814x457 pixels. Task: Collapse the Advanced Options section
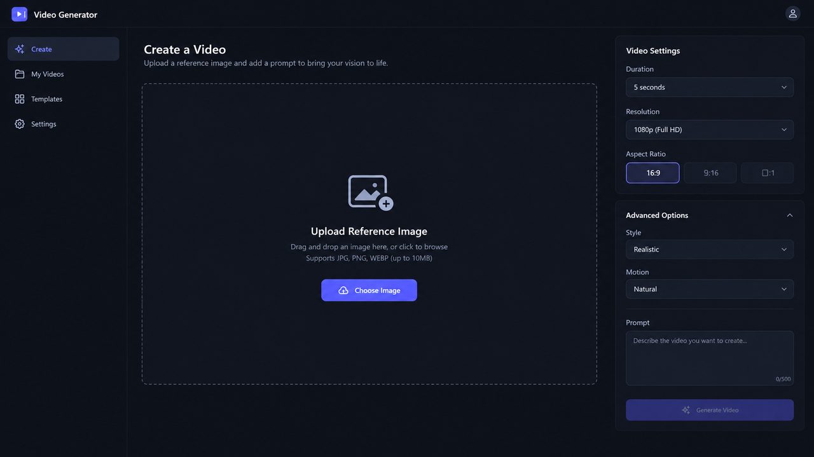tap(789, 215)
